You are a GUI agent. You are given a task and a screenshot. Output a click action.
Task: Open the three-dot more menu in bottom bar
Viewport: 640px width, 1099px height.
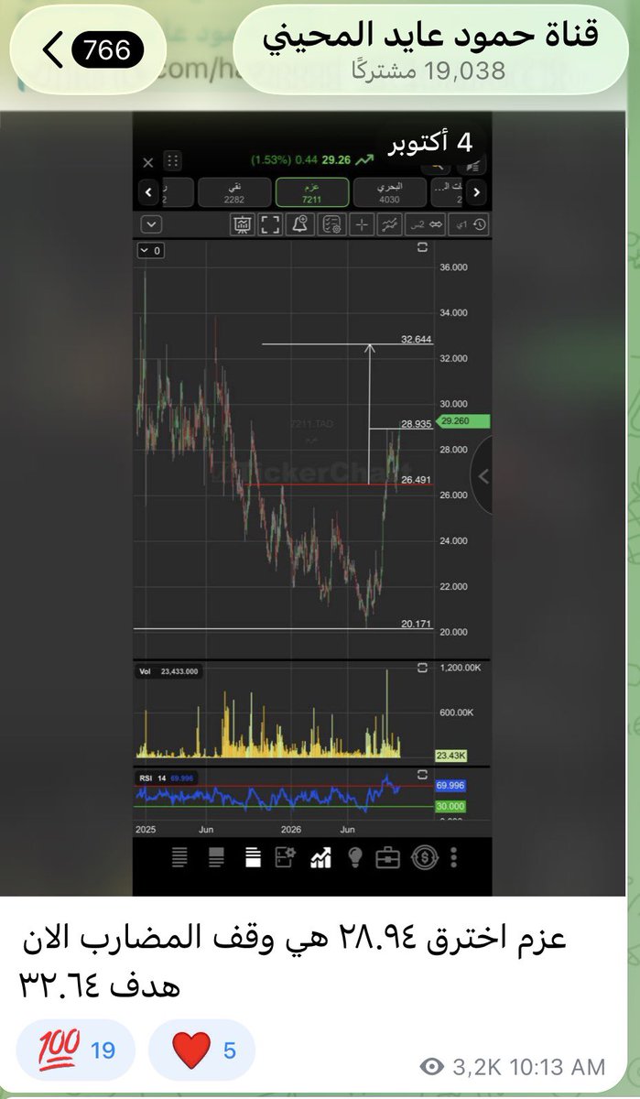tap(454, 857)
